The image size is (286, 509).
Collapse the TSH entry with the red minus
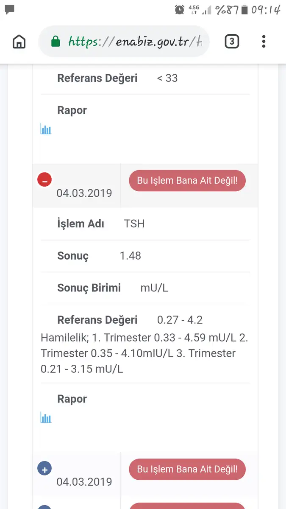44,180
